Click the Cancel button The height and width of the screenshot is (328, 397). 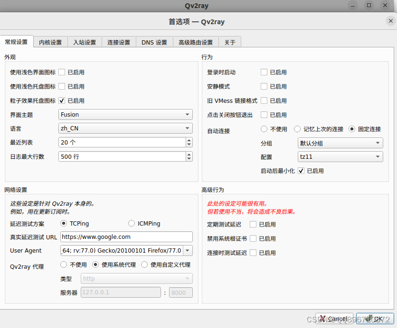334,319
